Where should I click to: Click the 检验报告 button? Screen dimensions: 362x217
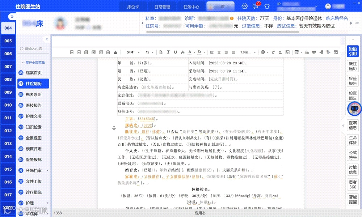click(x=353, y=81)
